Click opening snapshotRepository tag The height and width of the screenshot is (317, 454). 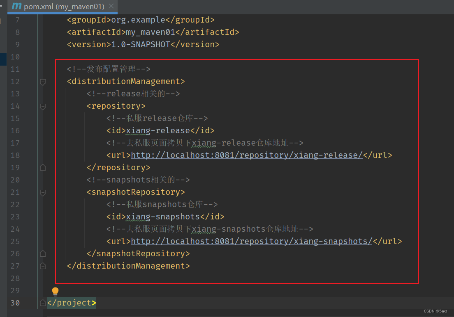coord(136,192)
